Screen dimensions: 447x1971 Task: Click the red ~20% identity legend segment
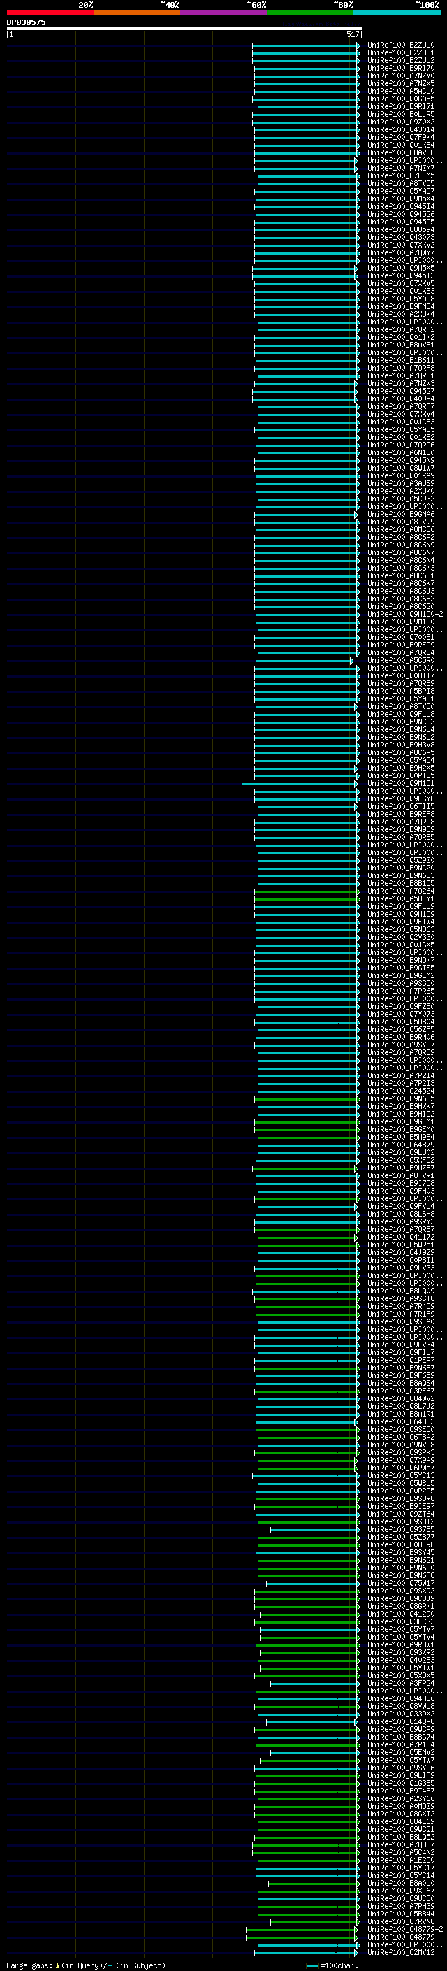(x=50, y=13)
